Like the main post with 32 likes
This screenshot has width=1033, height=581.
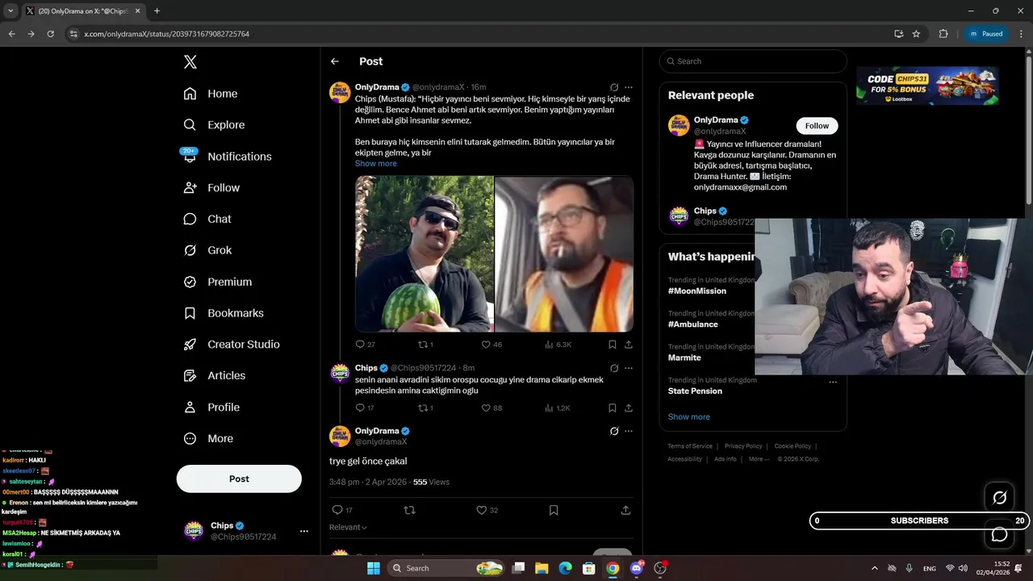482,510
